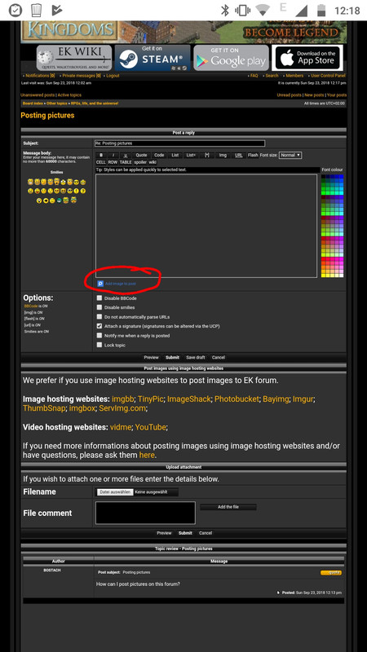Open the Get it on Steam badge
Screen dimensions: 367x652
(153, 58)
